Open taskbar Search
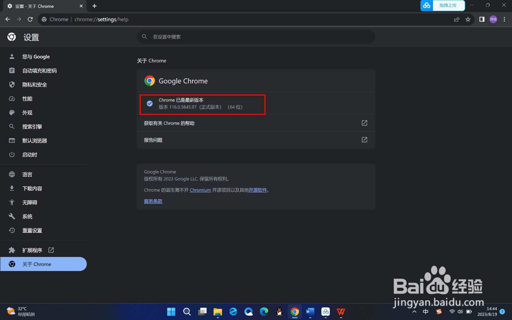The height and width of the screenshot is (320, 512). point(187,312)
